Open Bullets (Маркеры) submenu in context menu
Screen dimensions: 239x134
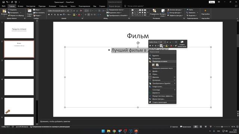point(162,77)
